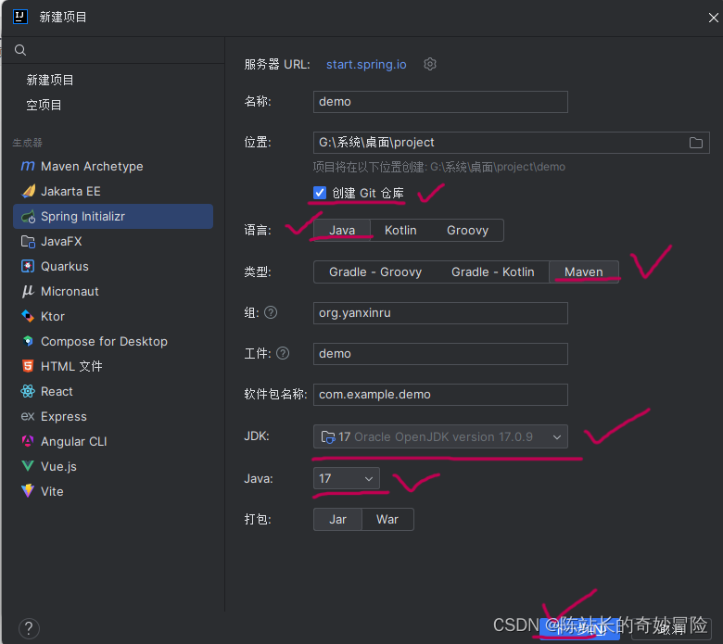Click the Micronaut mu icon

click(28, 291)
